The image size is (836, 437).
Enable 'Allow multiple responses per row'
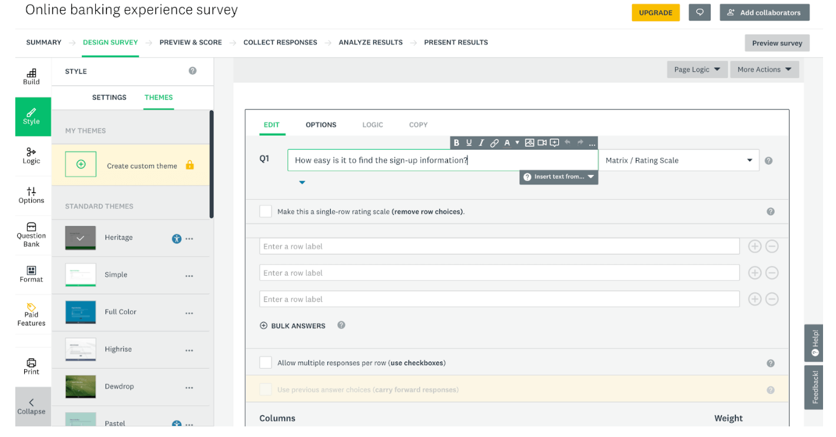click(x=266, y=362)
